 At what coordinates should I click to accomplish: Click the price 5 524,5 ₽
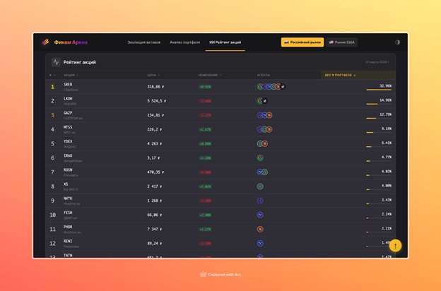pos(157,101)
